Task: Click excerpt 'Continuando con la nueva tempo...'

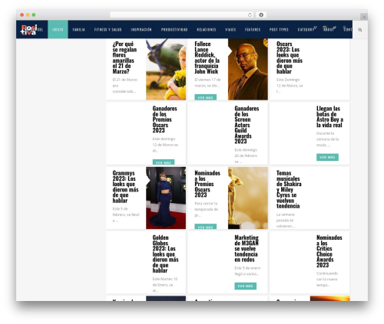Action: pos(327,279)
